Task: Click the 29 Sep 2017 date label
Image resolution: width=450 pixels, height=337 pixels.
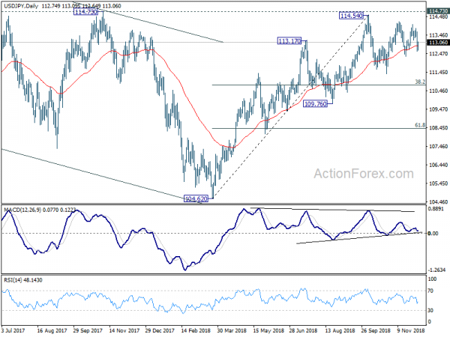Action: tap(88, 330)
